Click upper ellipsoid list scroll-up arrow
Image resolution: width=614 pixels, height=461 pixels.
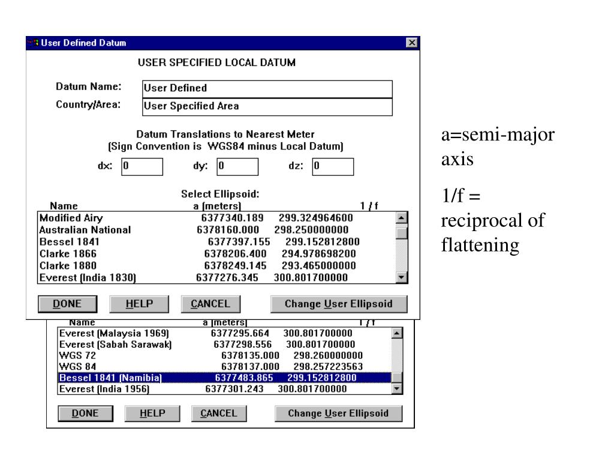[401, 217]
